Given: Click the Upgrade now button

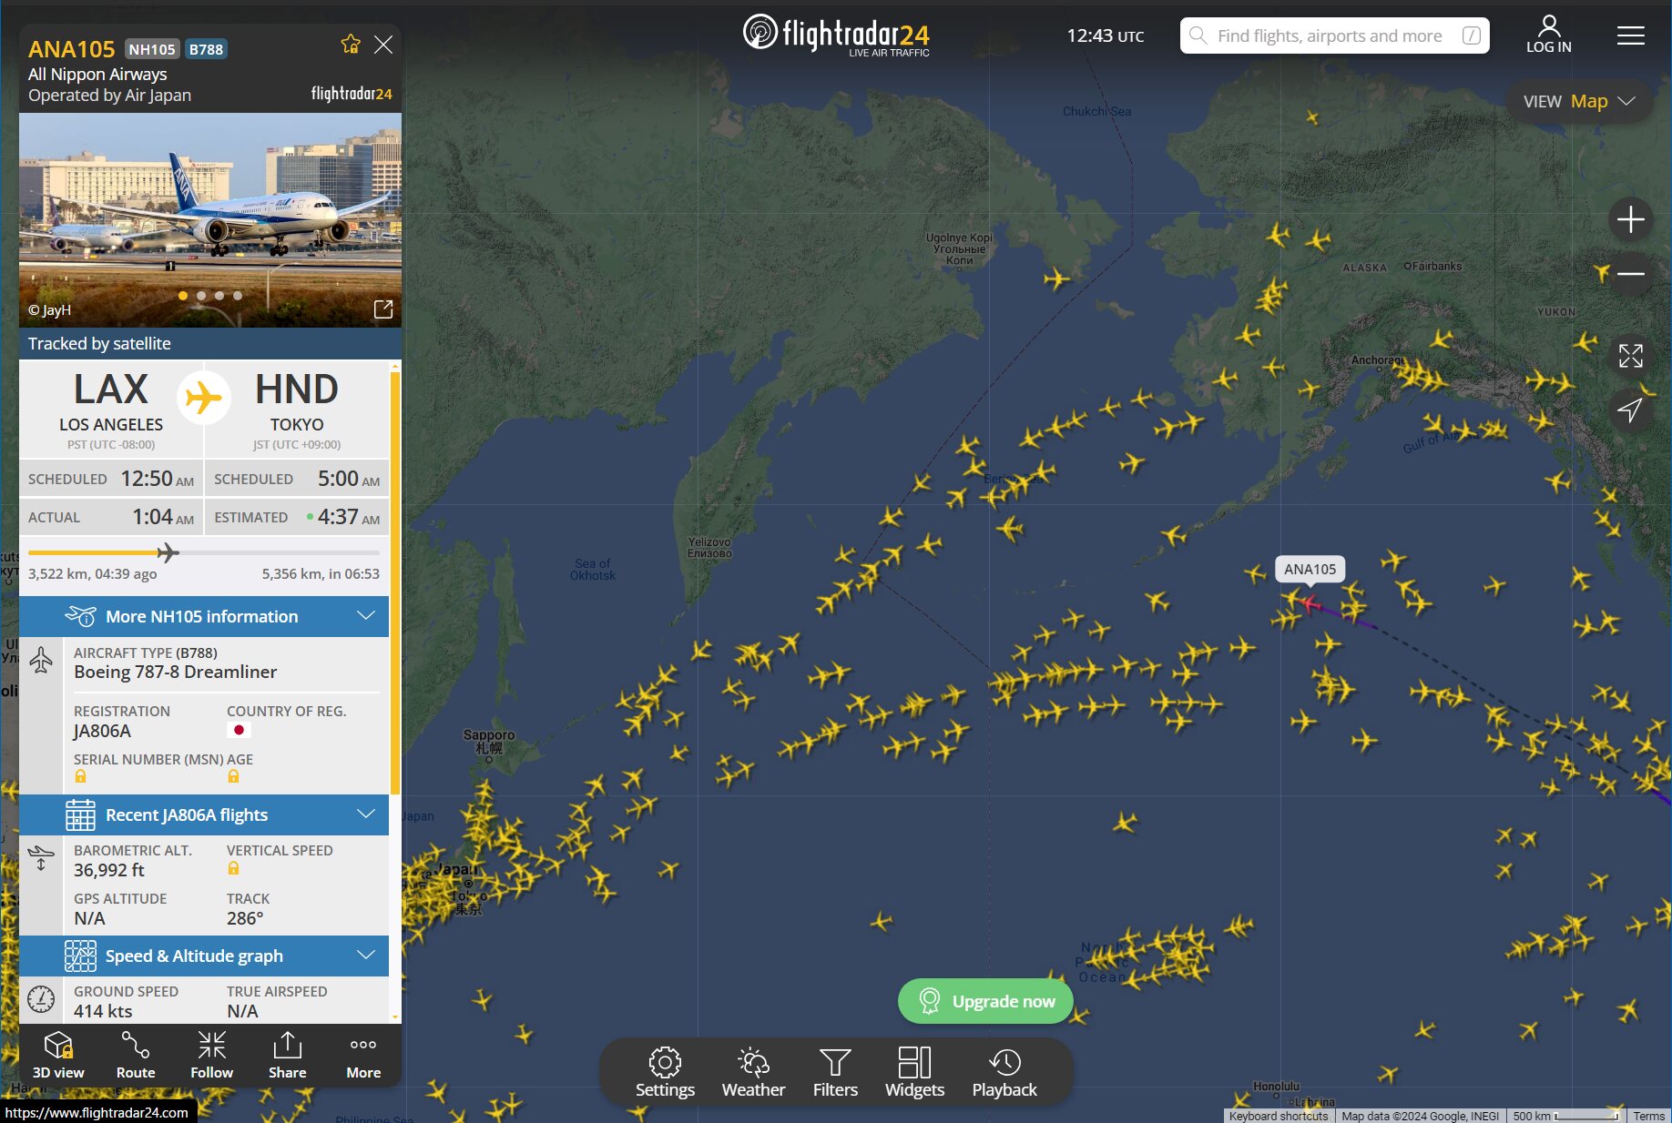Looking at the screenshot, I should [x=985, y=1001].
